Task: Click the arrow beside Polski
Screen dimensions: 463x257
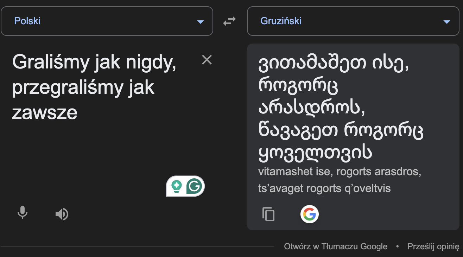Action: tap(201, 22)
